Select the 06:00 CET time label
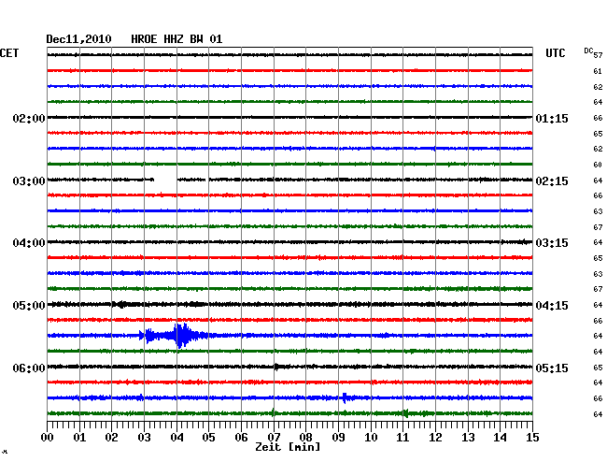This screenshot has width=607, height=462. coord(29,368)
